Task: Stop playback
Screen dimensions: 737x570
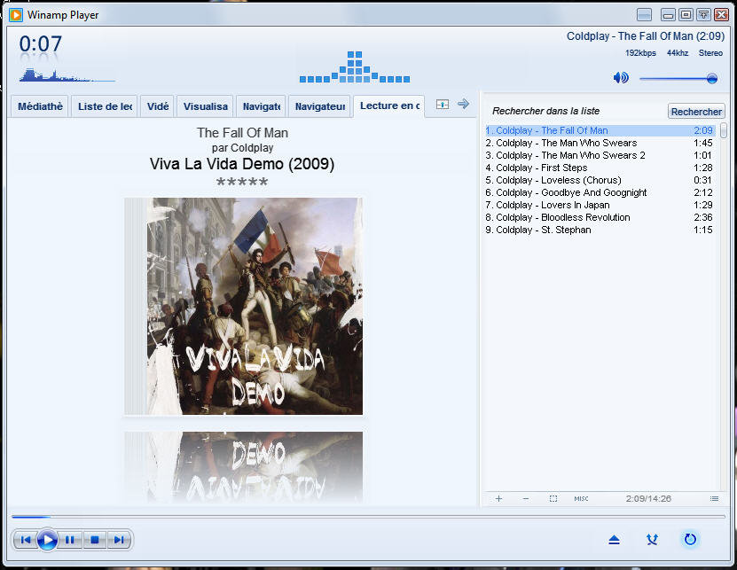Action: coord(95,540)
